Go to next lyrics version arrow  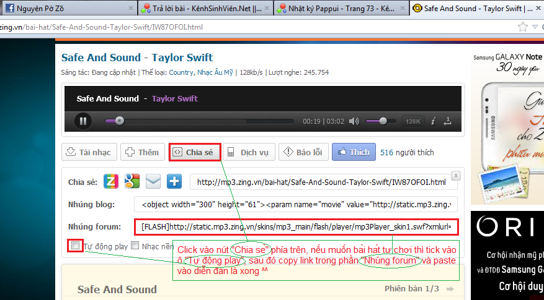click(450, 289)
